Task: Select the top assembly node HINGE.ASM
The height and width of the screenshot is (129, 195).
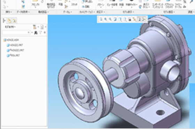Action: click(x=11, y=40)
